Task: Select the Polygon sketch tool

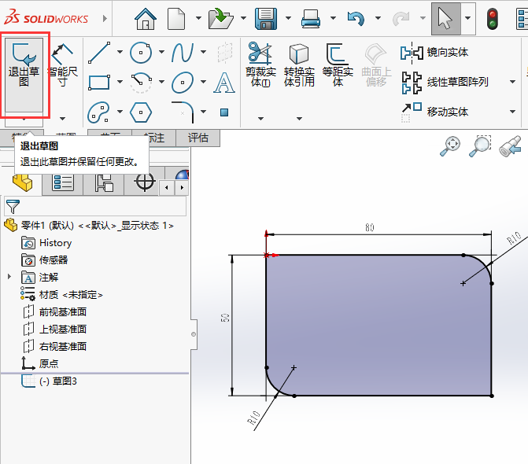Action: pos(141,112)
